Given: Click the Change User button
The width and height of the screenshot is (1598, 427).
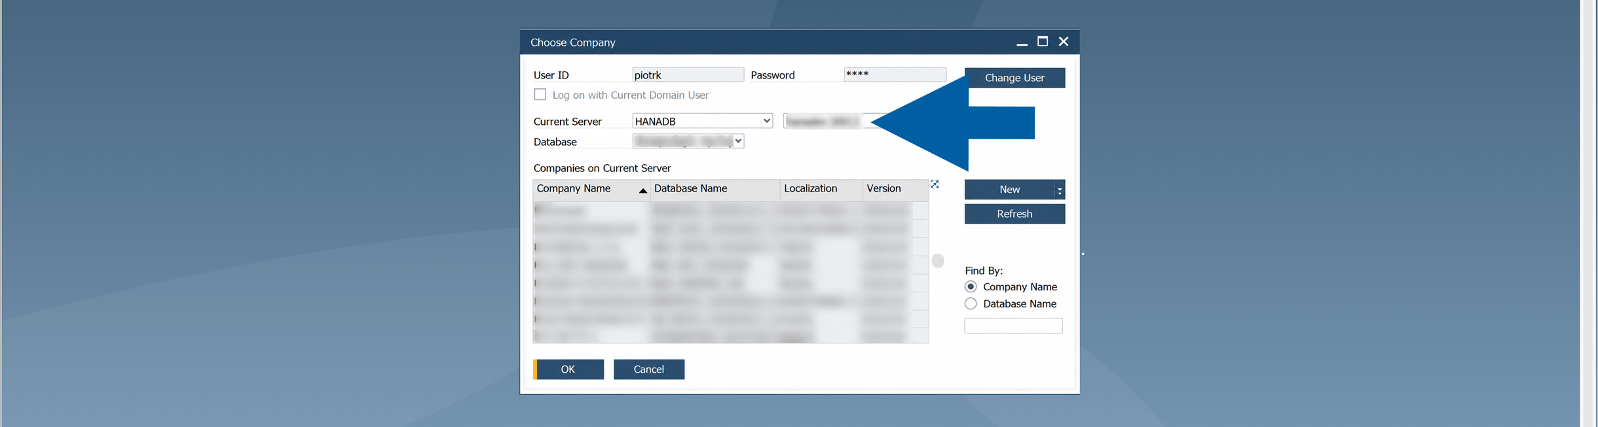Looking at the screenshot, I should pos(1014,78).
